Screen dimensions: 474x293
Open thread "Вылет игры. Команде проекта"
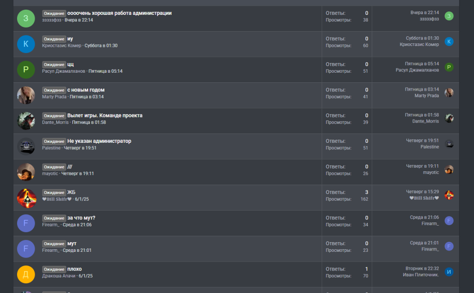click(104, 116)
